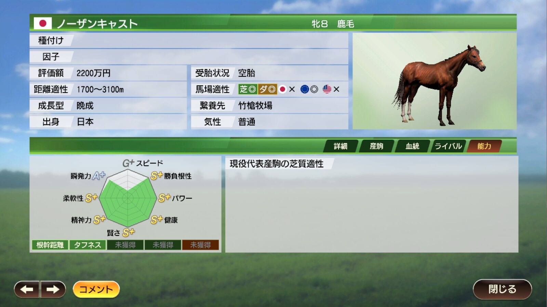
Task: Switch to the 産駒 tab
Action: coord(376,146)
